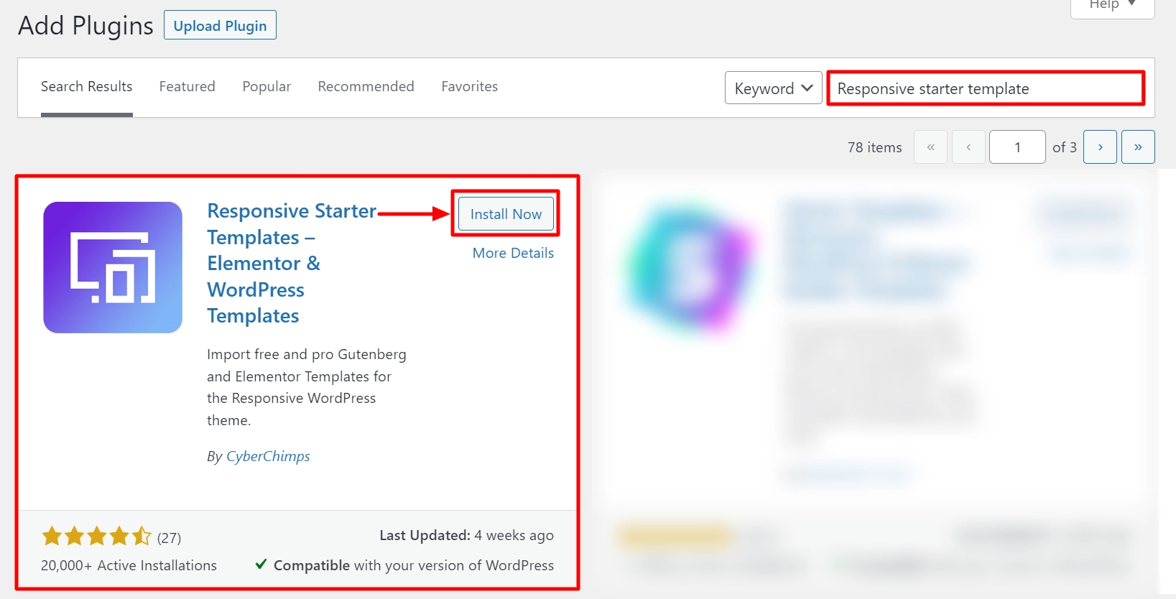Click the Upload Plugin button
This screenshot has width=1176, height=599.
point(220,25)
